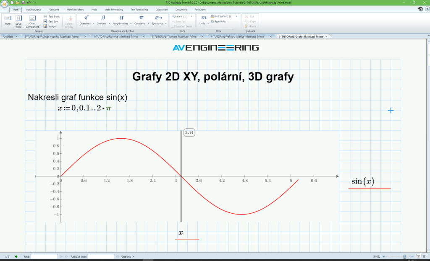Switch to 5-TUTORIAL-Pruhyb_nosniku worksheet tab
The image size is (430, 261).
(x=52, y=36)
